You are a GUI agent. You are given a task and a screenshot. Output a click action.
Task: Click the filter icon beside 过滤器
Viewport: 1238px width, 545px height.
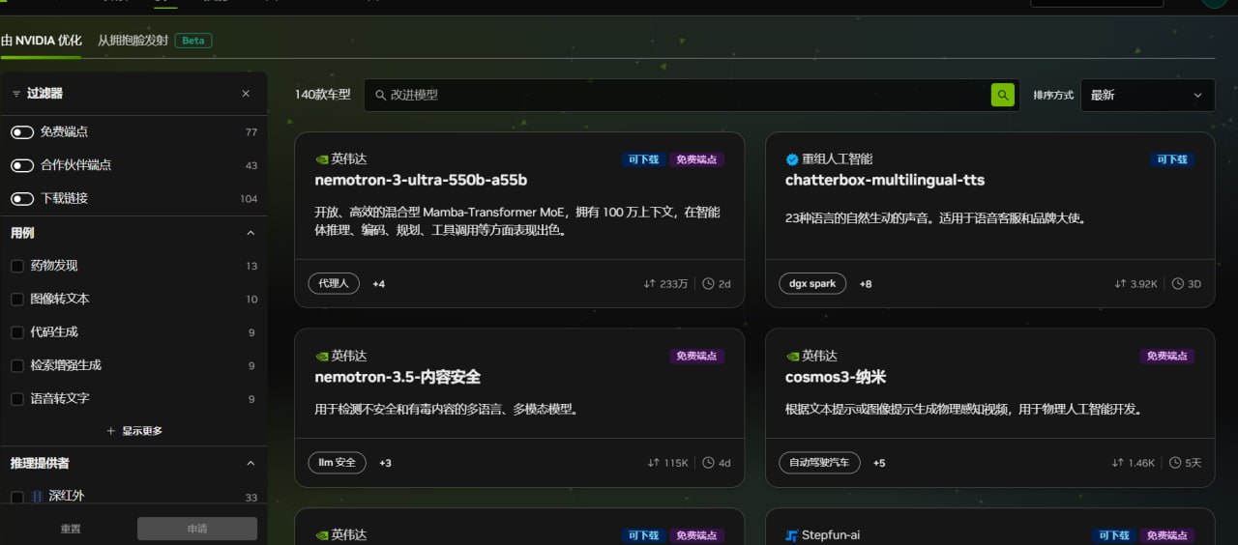click(16, 94)
